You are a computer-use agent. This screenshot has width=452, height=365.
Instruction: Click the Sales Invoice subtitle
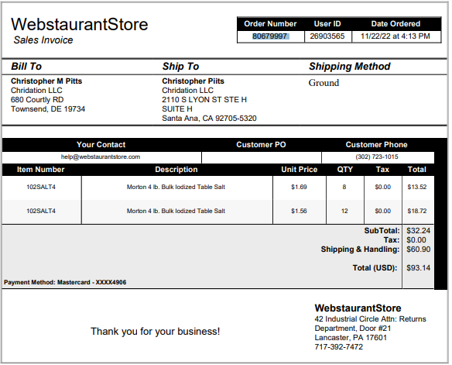coord(43,40)
